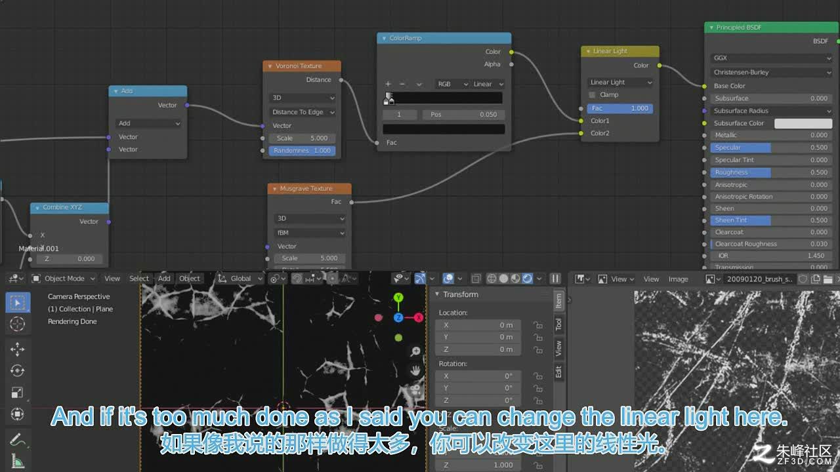This screenshot has width=840, height=472.
Task: Open the Distance To Edge feature dropdown
Action: pos(303,112)
